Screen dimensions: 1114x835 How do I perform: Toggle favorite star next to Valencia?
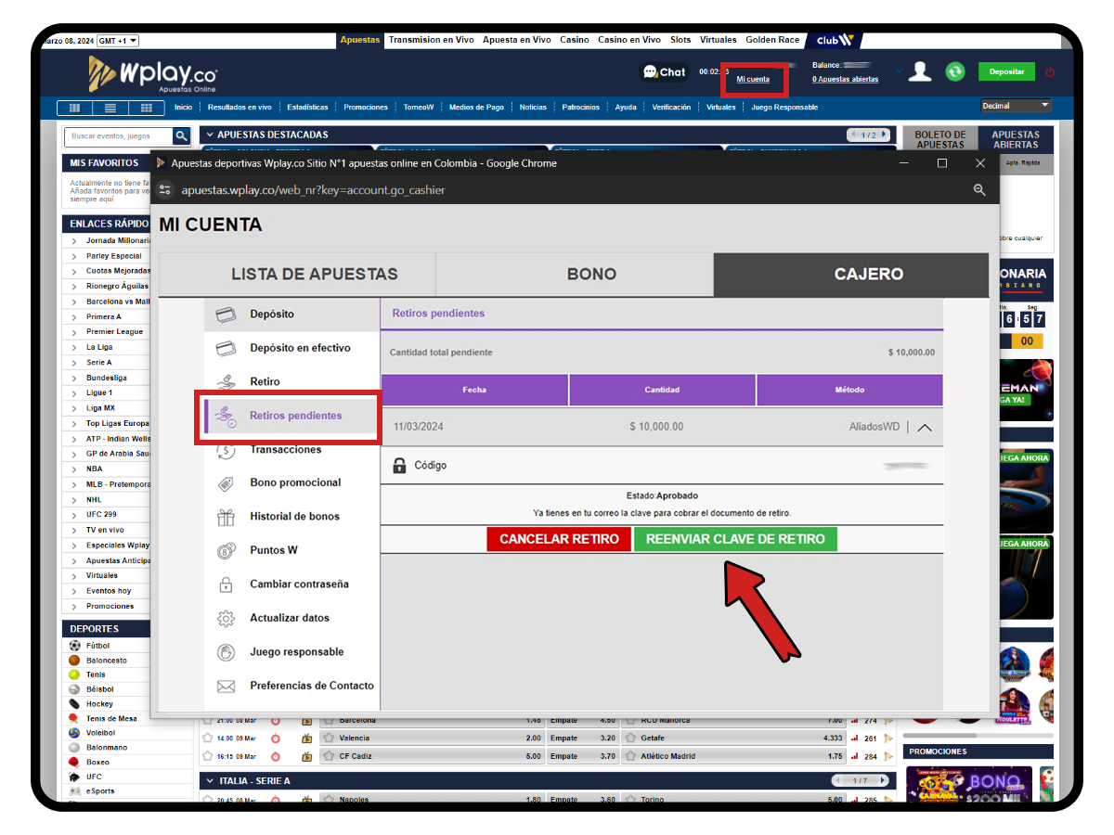pyautogui.click(x=329, y=739)
